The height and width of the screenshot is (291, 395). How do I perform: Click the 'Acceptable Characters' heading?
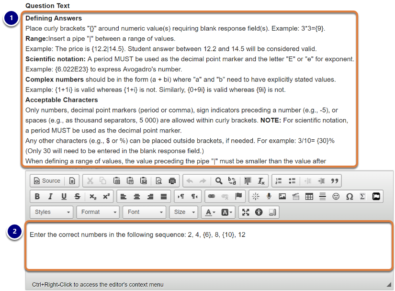pos(61,100)
